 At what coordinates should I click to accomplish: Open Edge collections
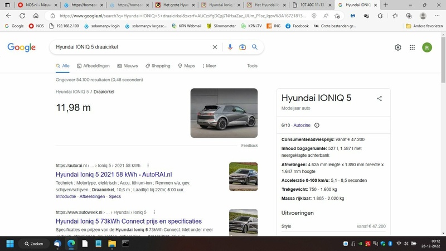(x=409, y=16)
